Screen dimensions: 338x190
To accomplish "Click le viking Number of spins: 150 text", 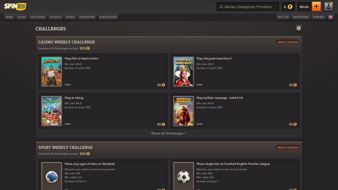I will 77,107.
